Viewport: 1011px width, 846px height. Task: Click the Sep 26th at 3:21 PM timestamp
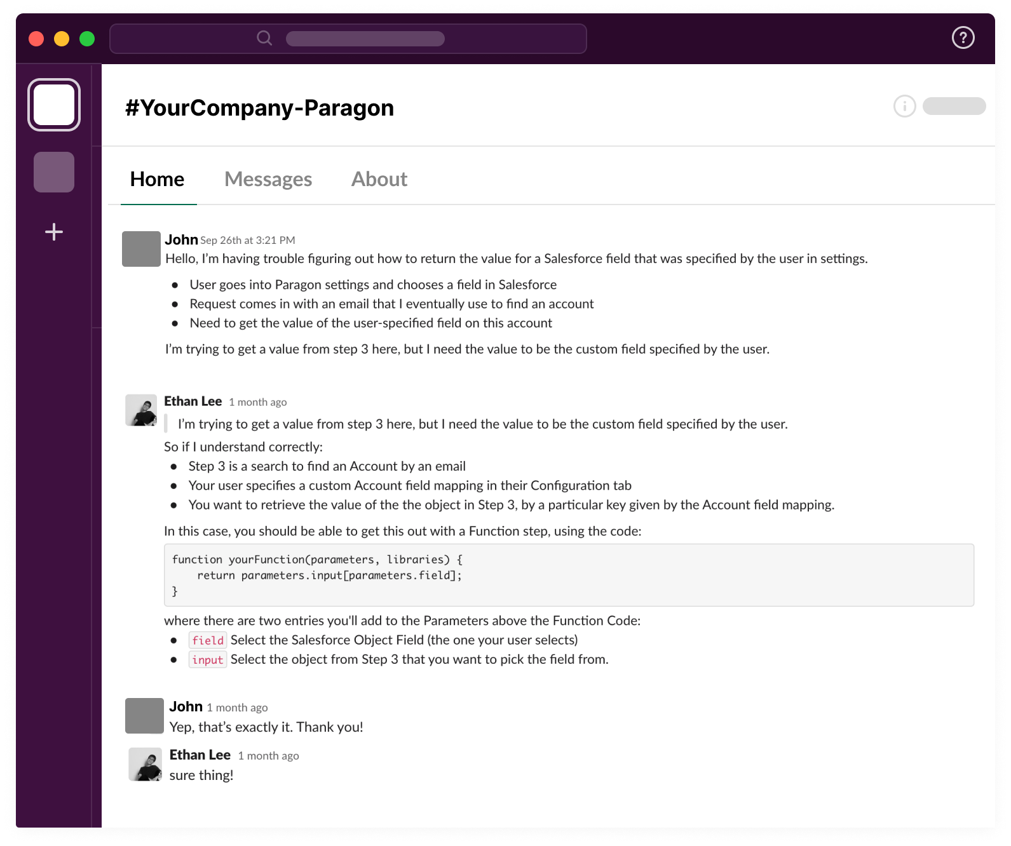(x=248, y=240)
